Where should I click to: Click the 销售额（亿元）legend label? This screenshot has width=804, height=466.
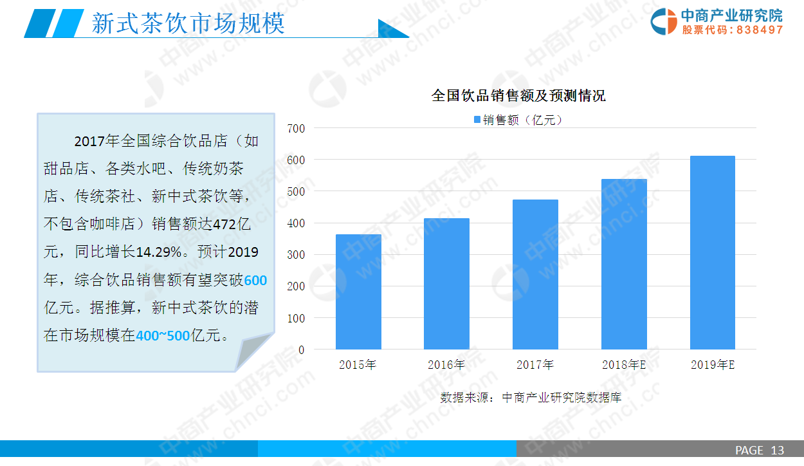pyautogui.click(x=522, y=120)
